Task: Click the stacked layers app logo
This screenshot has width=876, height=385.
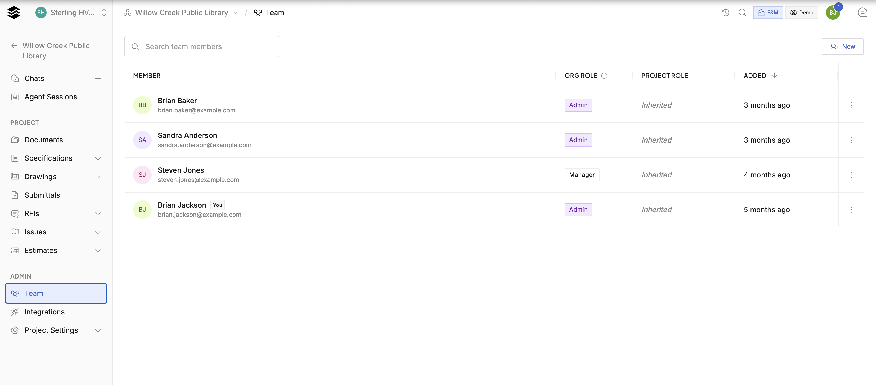Action: [14, 13]
